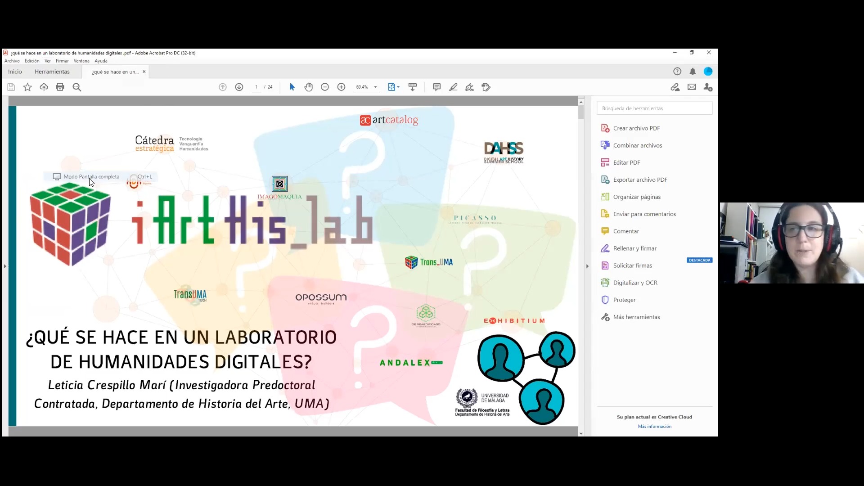Open fit page options icon
Image resolution: width=864 pixels, height=486 pixels.
coord(393,87)
